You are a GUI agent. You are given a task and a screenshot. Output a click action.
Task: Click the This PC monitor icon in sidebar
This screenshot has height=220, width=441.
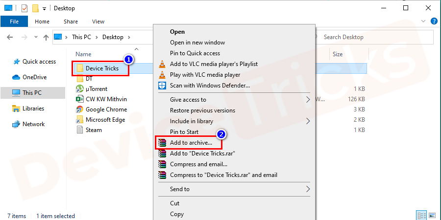(16, 92)
